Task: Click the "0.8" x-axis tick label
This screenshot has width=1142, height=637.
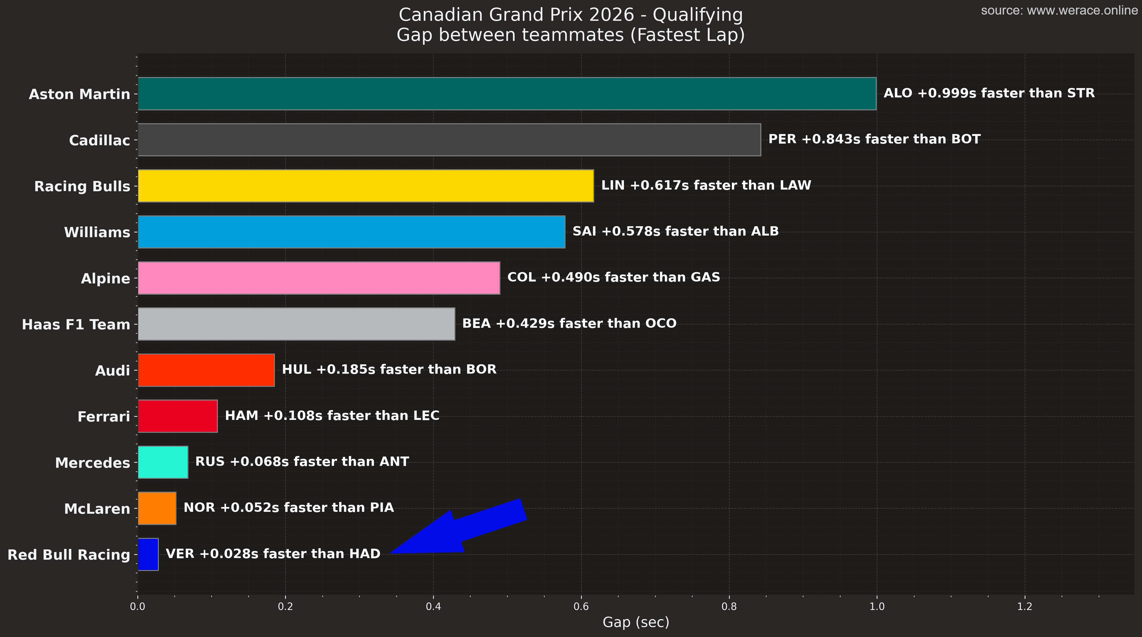Action: click(729, 606)
